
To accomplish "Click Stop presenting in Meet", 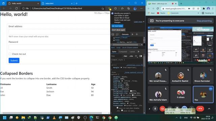I will click(x=204, y=21).
